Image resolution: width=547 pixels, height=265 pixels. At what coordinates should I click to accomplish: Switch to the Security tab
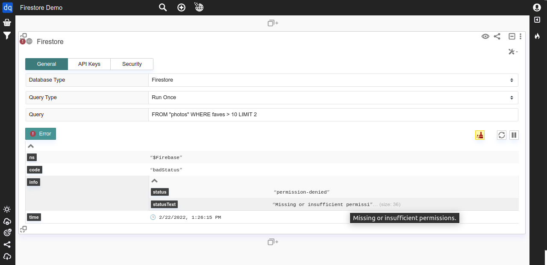click(x=132, y=64)
